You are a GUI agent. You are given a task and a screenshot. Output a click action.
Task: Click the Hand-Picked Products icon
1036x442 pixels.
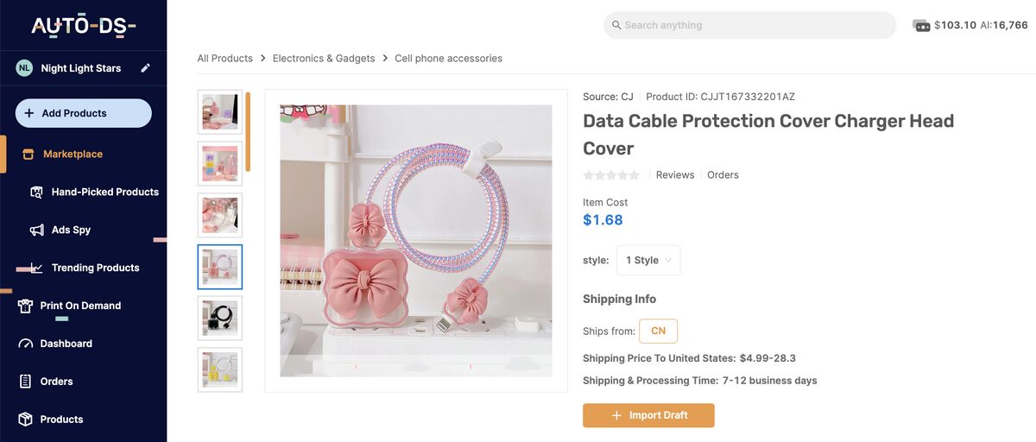[36, 193]
